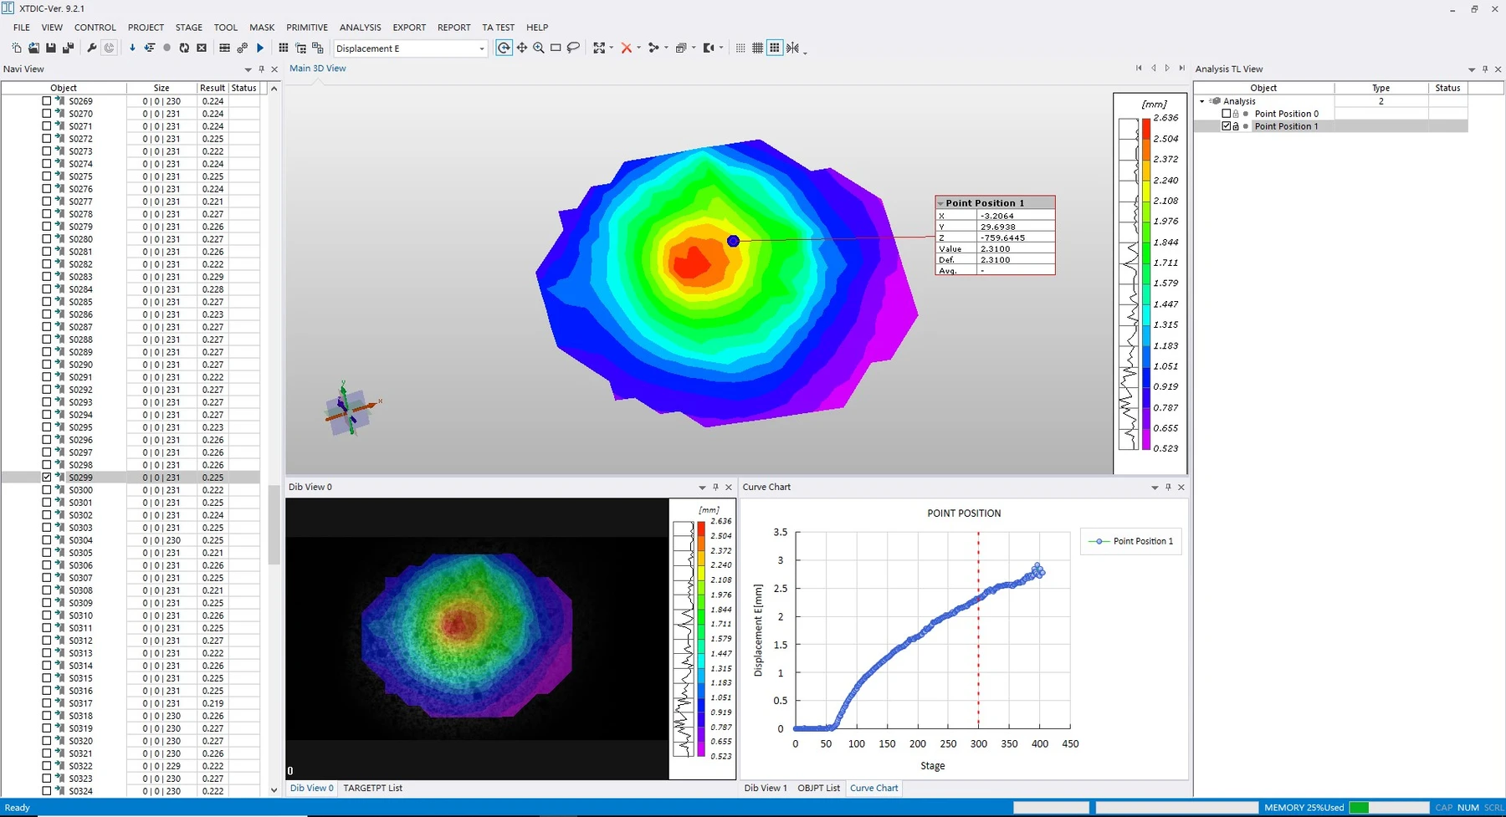
Task: Click the blue measurement point on 3D map
Action: click(x=733, y=241)
